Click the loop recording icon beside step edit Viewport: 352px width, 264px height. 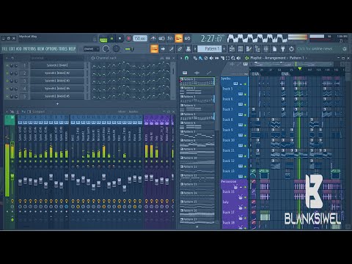[187, 38]
